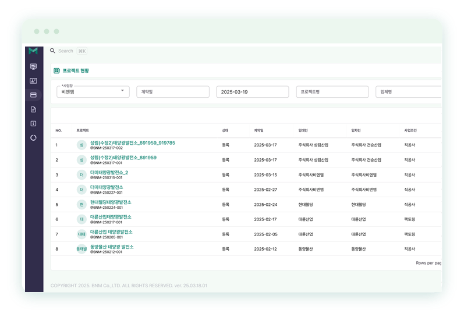The image size is (464, 317).
Task: Open the monitor dashboard icon in sidebar
Action: (33, 67)
